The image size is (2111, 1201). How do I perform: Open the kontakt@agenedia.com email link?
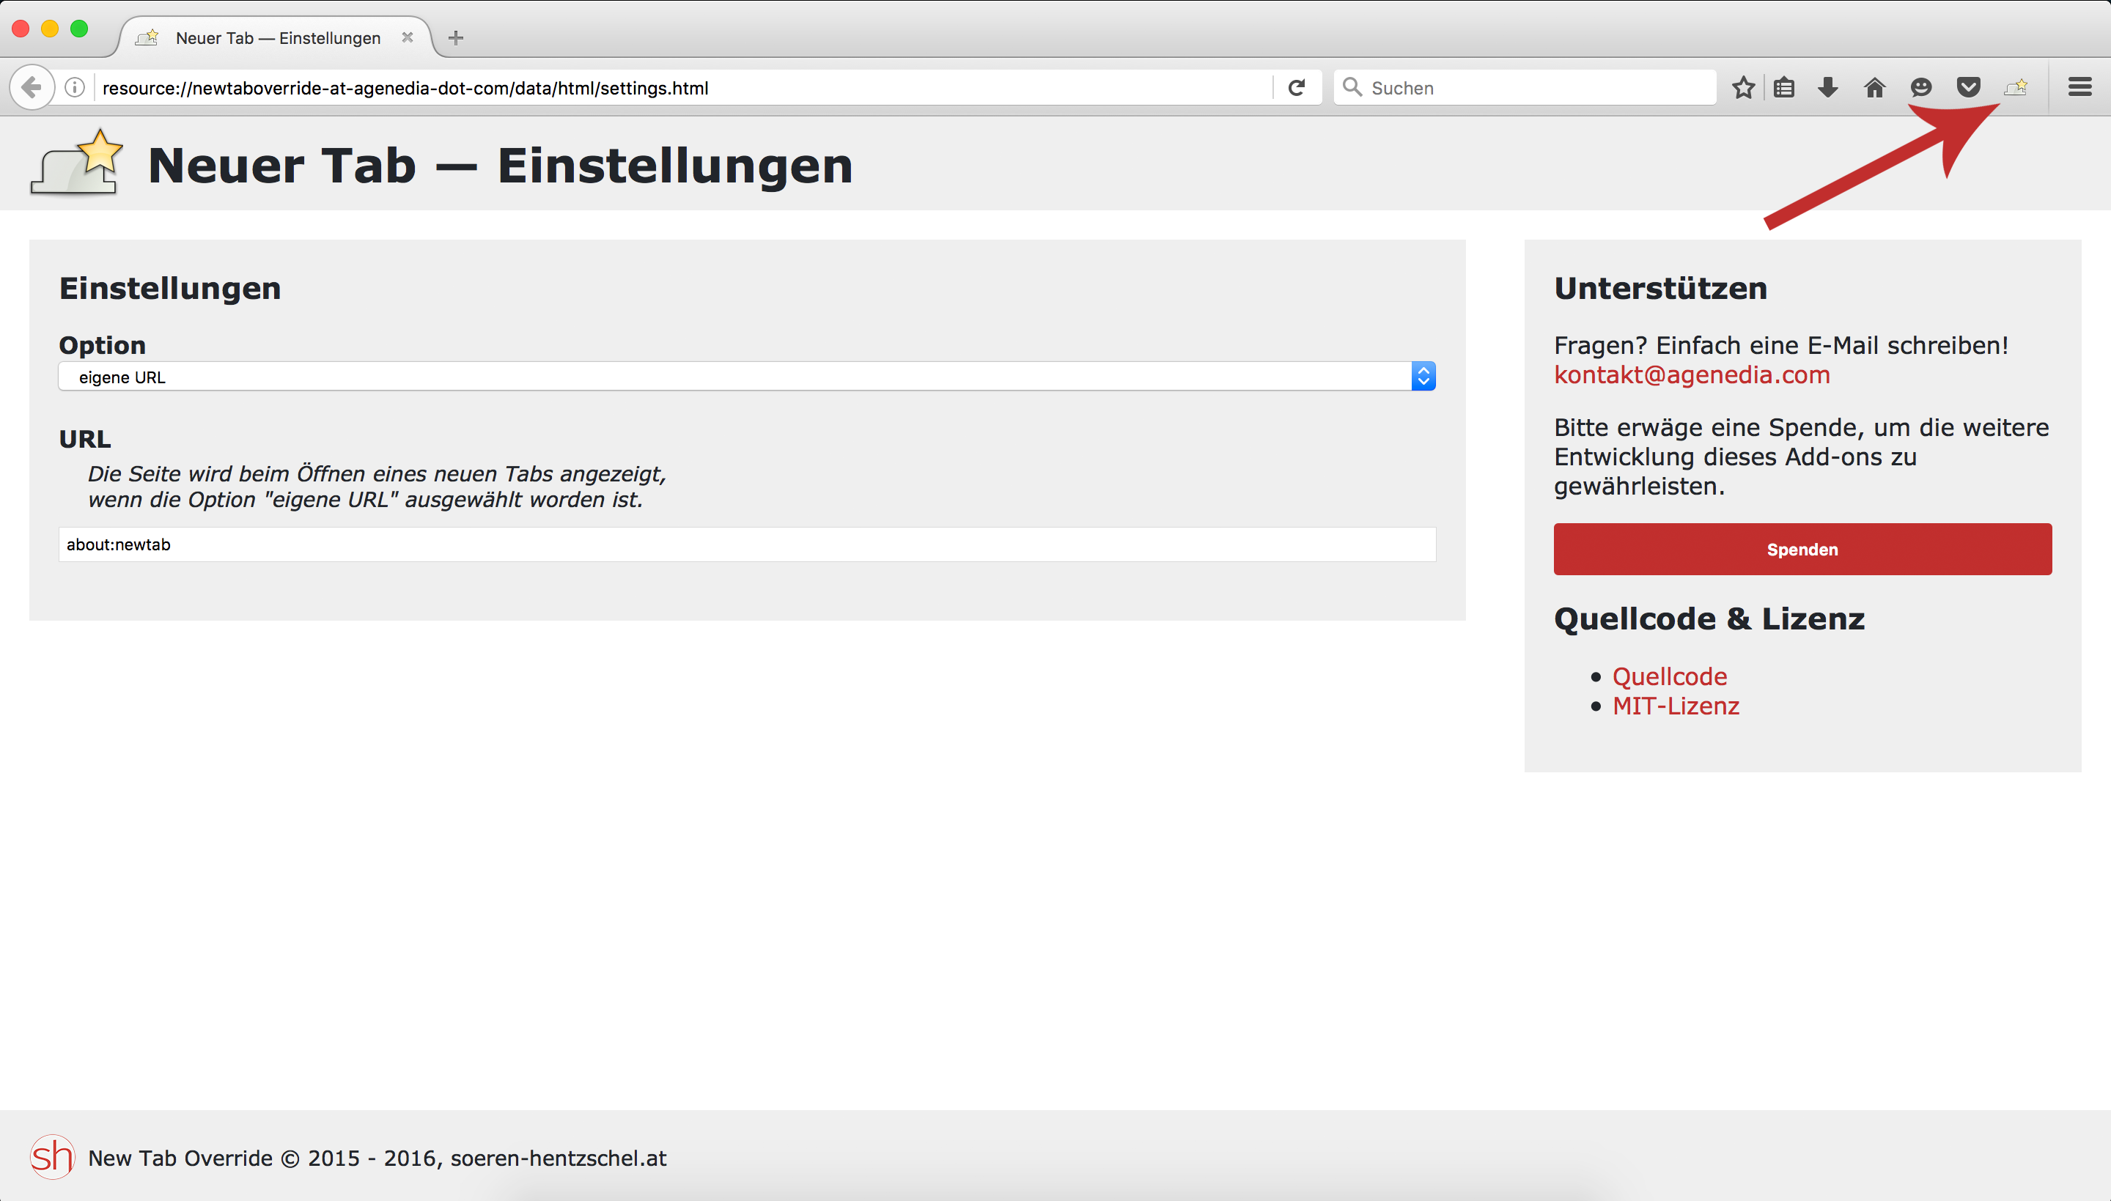(1691, 375)
